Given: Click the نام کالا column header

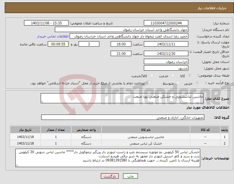Looking at the screenshot, I should [x=146, y=130].
